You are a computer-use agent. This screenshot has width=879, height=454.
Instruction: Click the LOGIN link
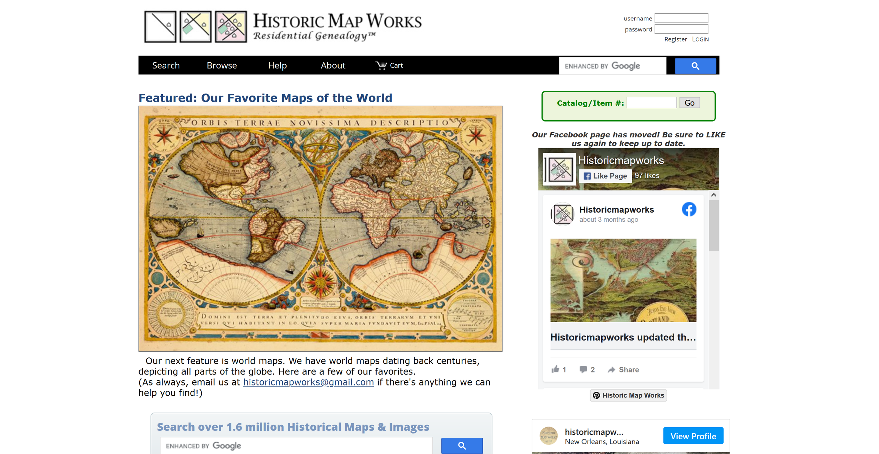700,39
